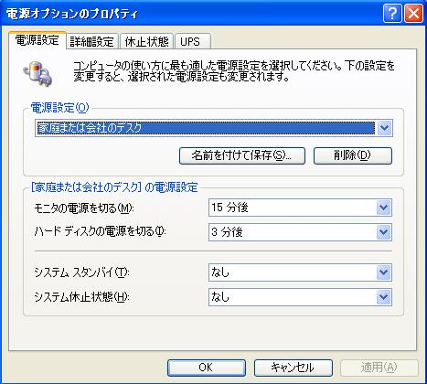Switch to the 詳細設定 tab
Image resolution: width=427 pixels, height=384 pixels.
click(x=91, y=41)
